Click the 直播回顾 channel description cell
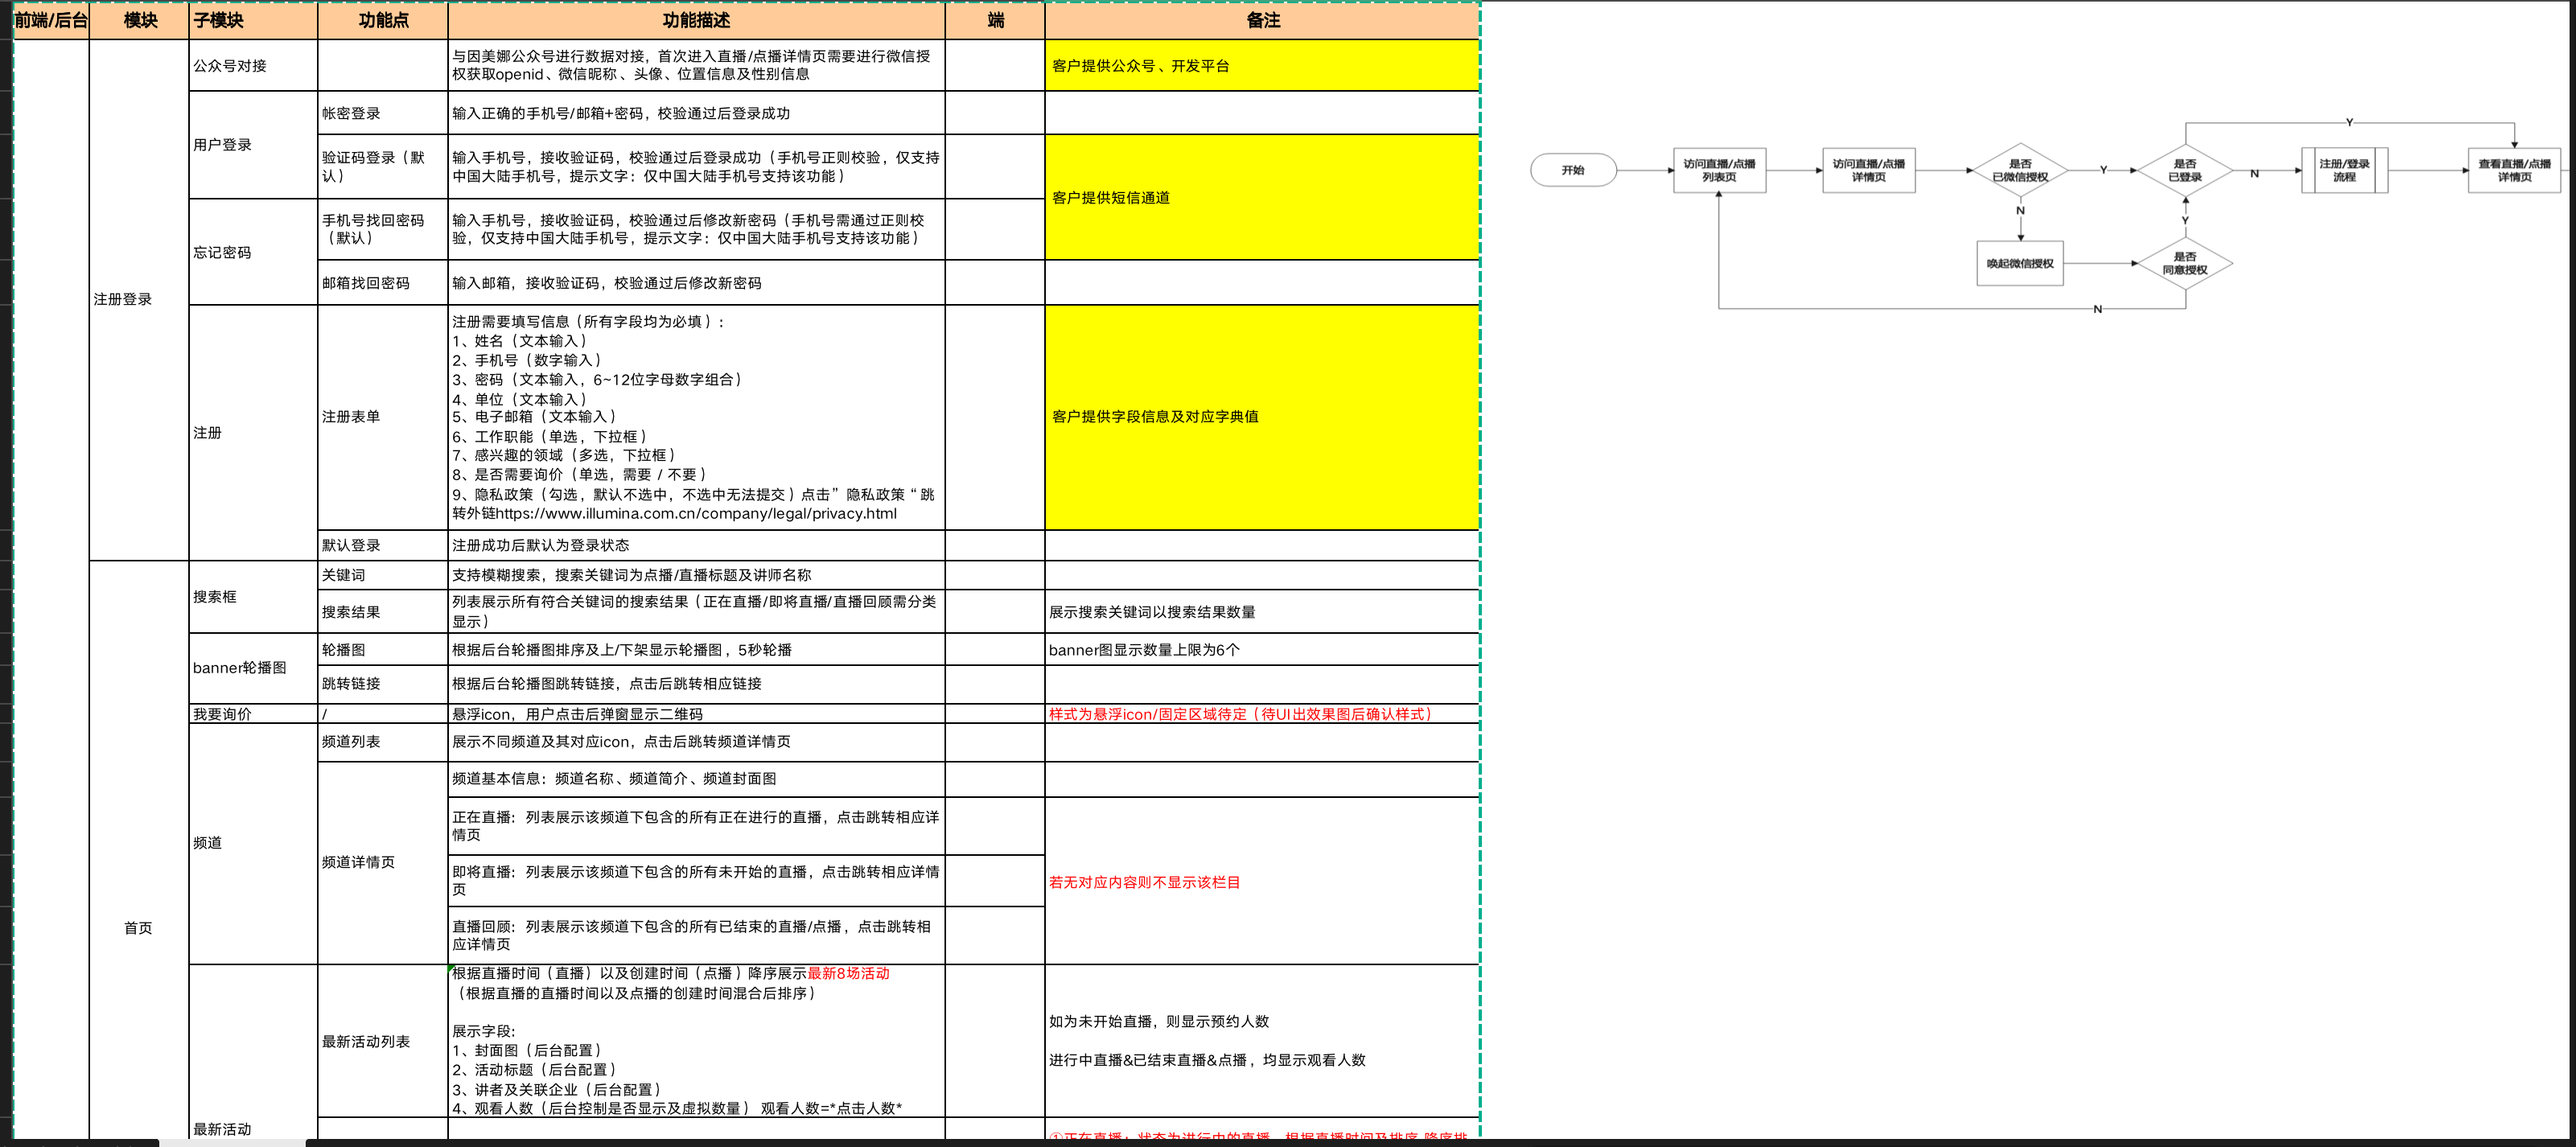Viewport: 2576px width, 1147px height. [696, 935]
